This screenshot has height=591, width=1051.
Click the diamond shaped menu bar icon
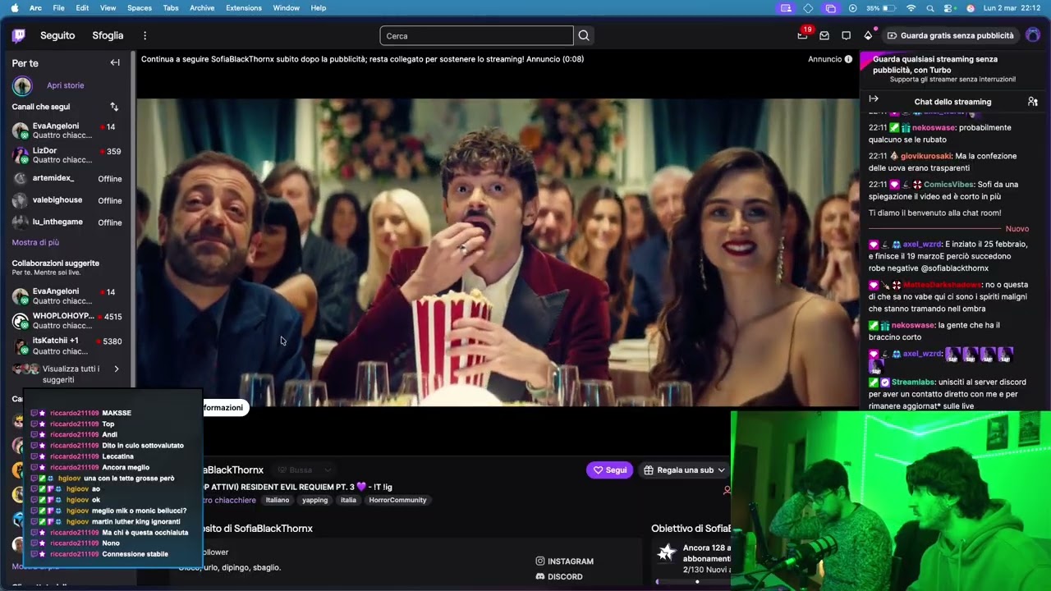(808, 8)
